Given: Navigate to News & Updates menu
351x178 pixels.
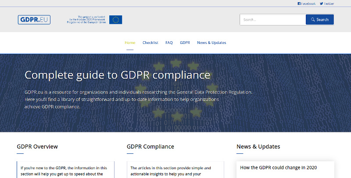Looking at the screenshot, I should tap(211, 43).
